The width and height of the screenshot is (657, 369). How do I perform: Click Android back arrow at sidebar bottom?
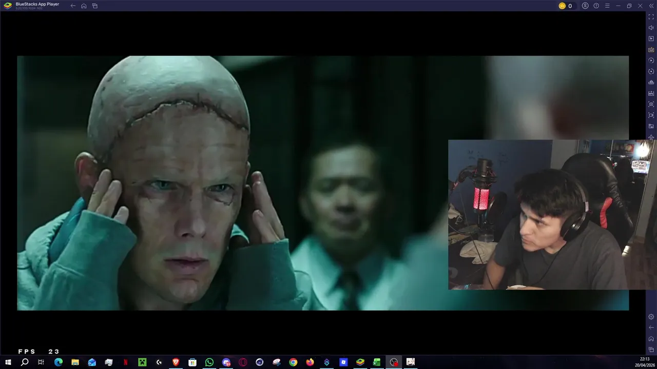pos(651,327)
